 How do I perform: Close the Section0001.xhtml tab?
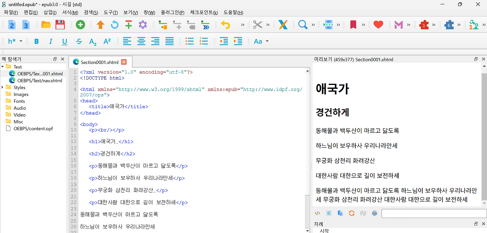click(x=124, y=62)
